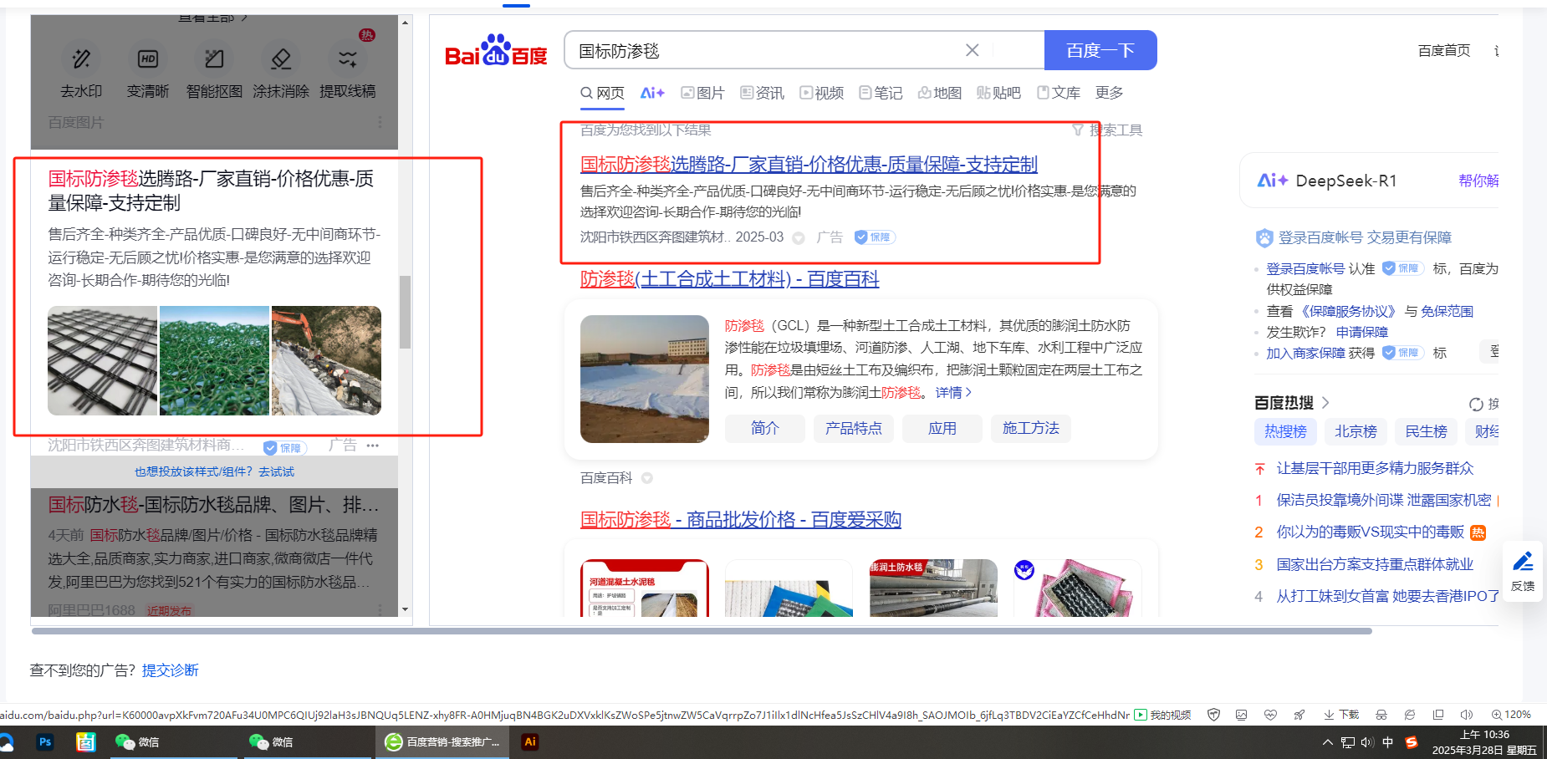
Task: Click the 帮你解 link in DeepSeek-R1 panel
Action: click(x=1478, y=181)
